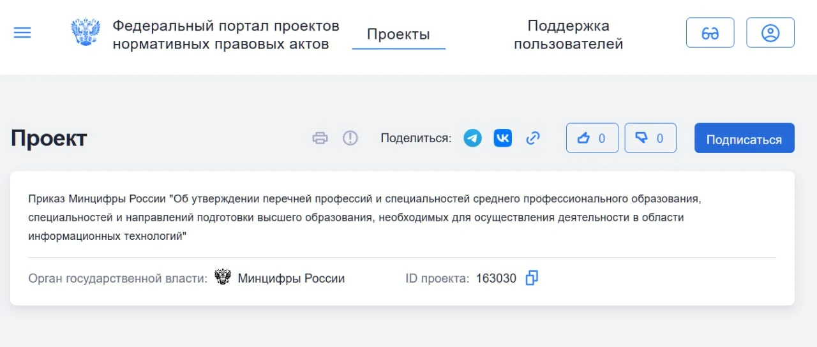Click the Минцифры России ministry emblem
Viewport: 817px width, 347px height.
[223, 278]
